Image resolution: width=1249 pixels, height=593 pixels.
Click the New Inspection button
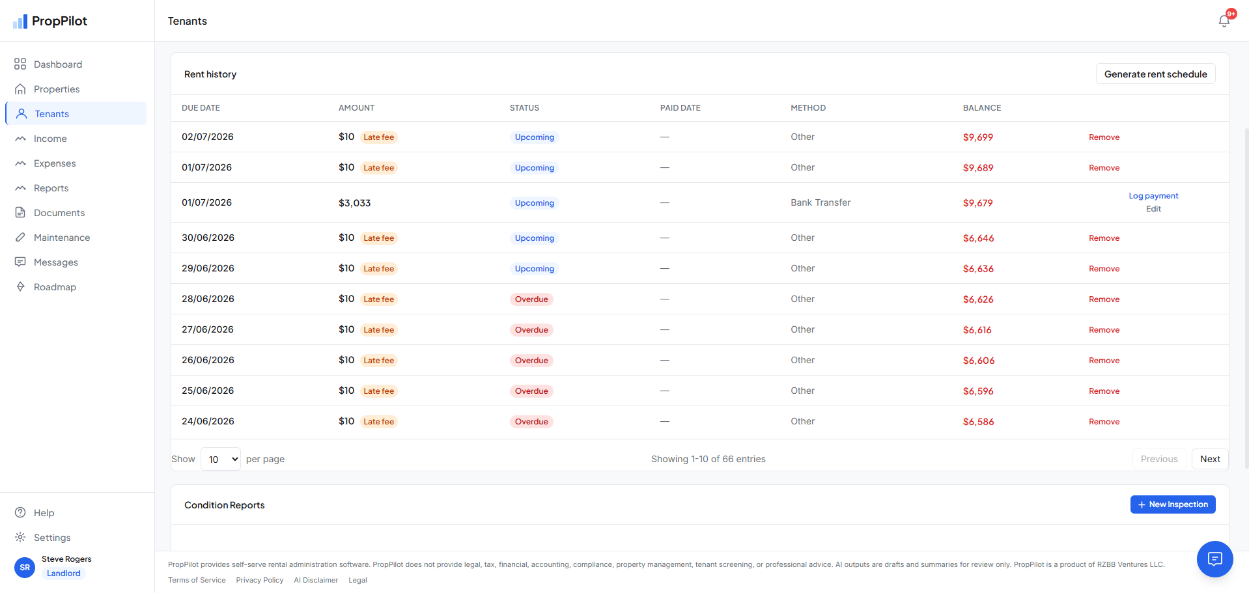tap(1172, 504)
